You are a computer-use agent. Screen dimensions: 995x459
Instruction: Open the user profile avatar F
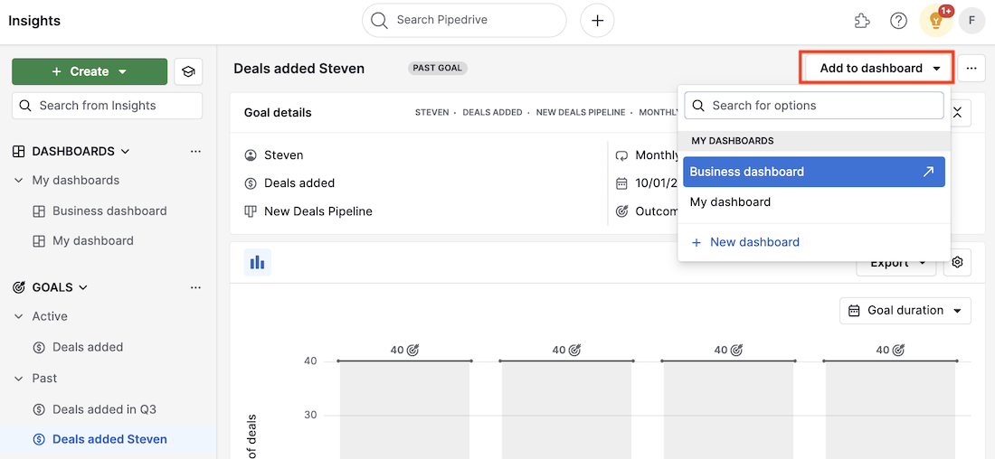[x=971, y=21]
